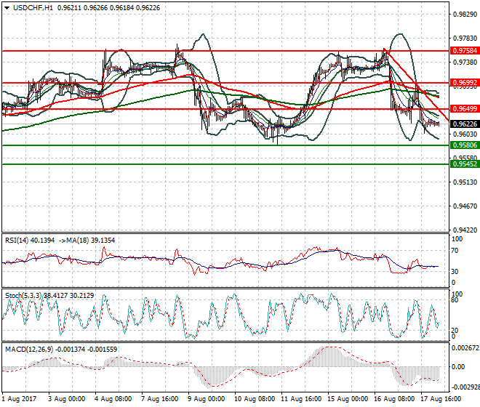Select the green 0.95806 support price tag
Image resolution: width=480 pixels, height=407 pixels.
tap(464, 145)
